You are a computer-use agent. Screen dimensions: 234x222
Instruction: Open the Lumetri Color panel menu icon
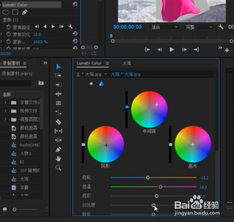[107, 63]
